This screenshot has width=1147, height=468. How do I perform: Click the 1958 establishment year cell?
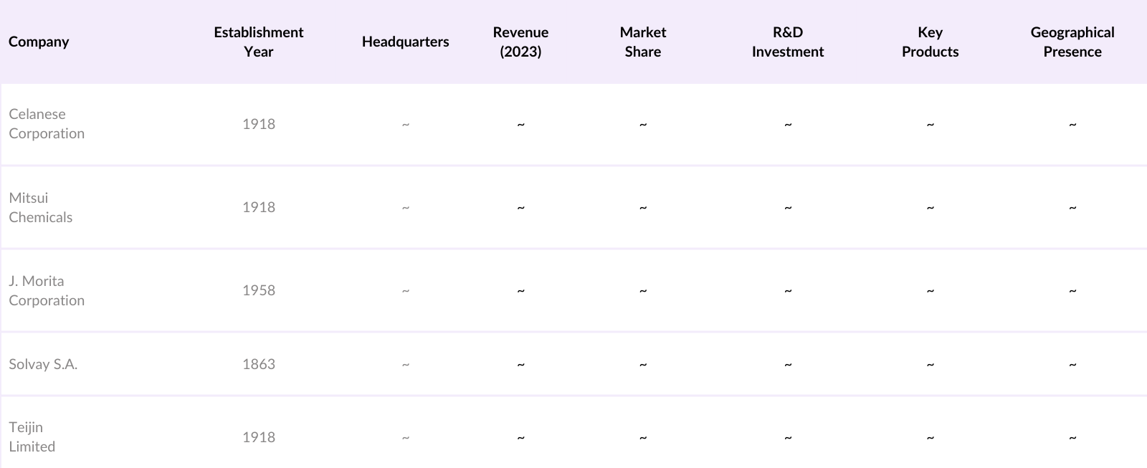point(259,290)
